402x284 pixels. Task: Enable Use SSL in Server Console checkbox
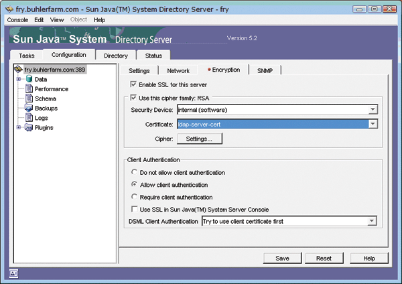(134, 210)
